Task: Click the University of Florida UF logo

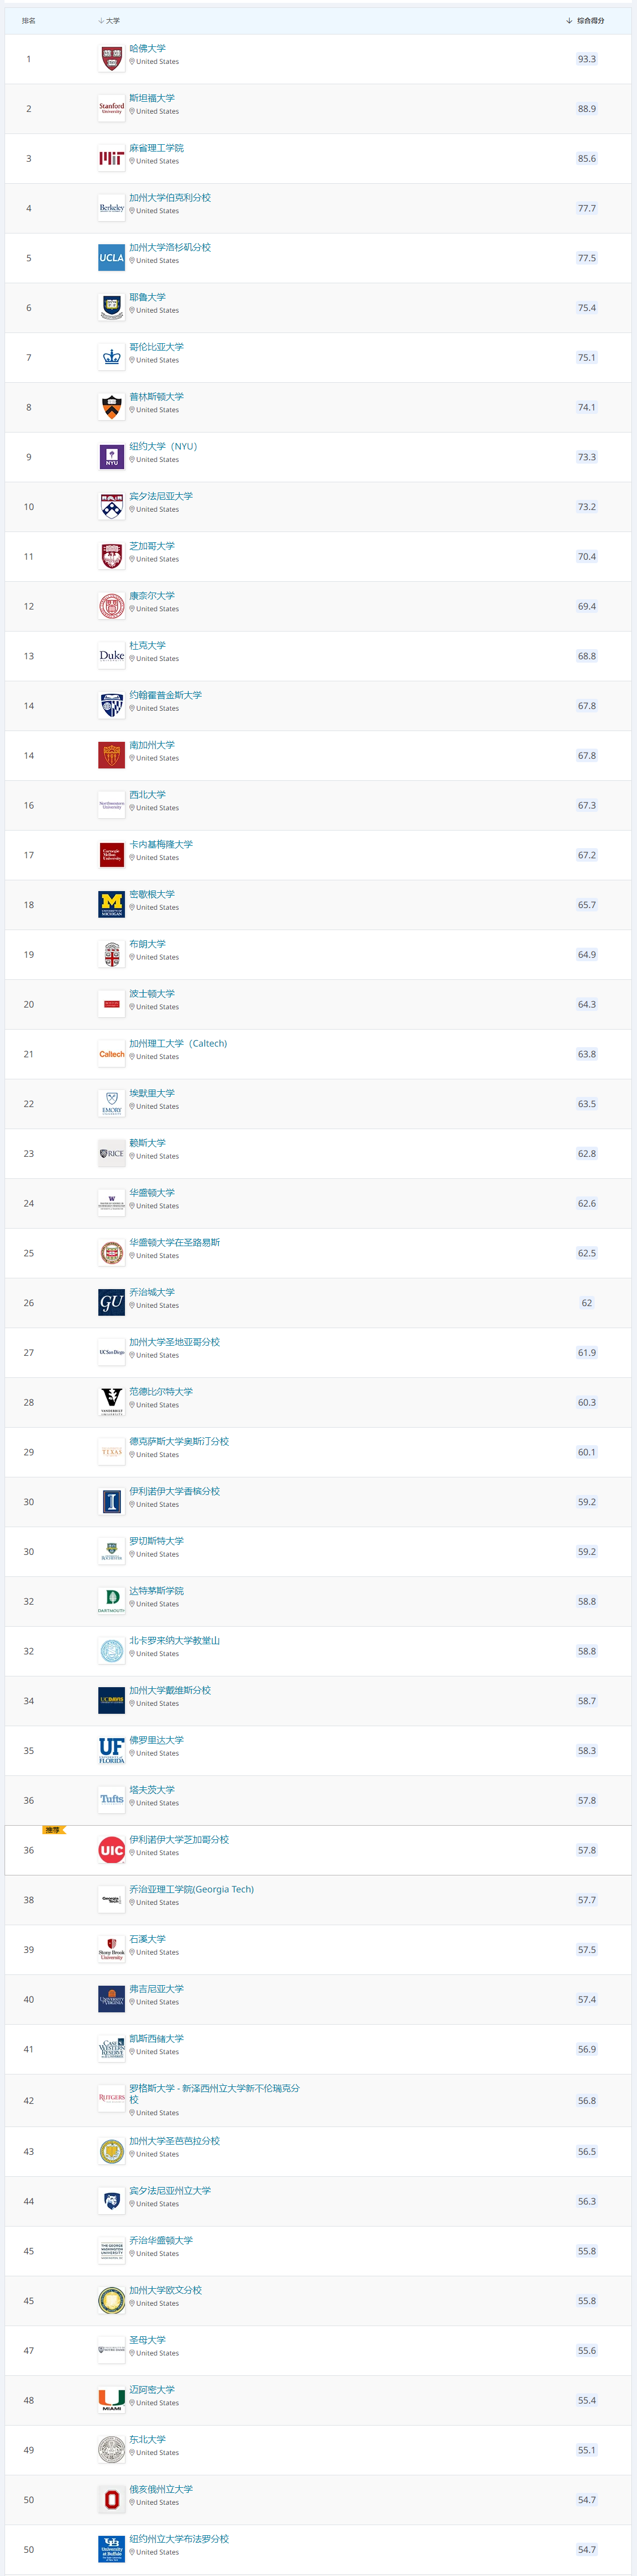Action: click(x=111, y=1751)
